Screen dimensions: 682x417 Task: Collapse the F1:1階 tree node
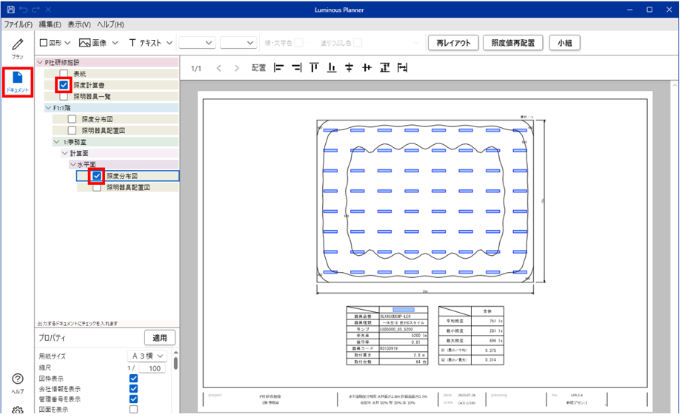tap(48, 108)
